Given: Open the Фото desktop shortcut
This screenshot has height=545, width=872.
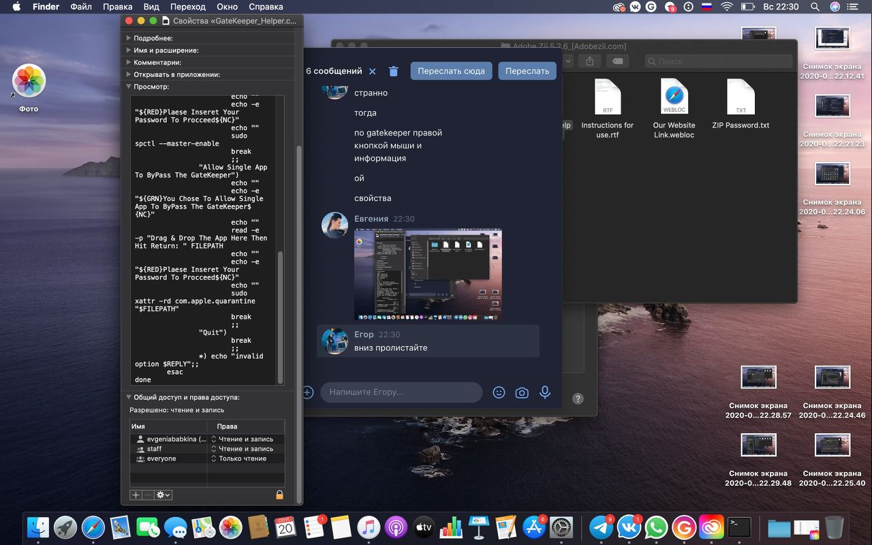Looking at the screenshot, I should 29,88.
